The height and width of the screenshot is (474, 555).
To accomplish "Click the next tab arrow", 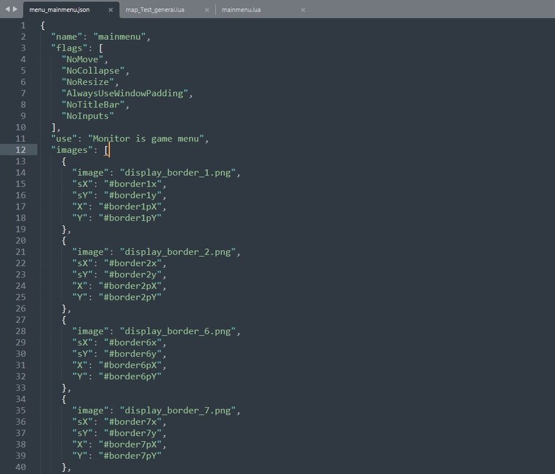I will point(15,9).
